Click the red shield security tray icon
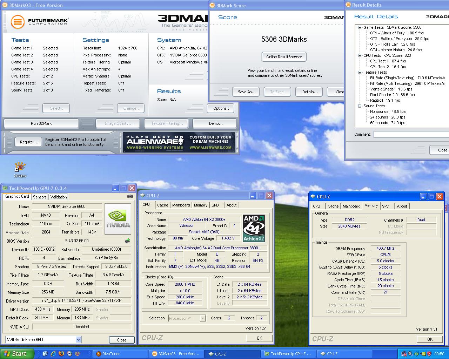Viewport: 449px width, 359px height. [429, 354]
